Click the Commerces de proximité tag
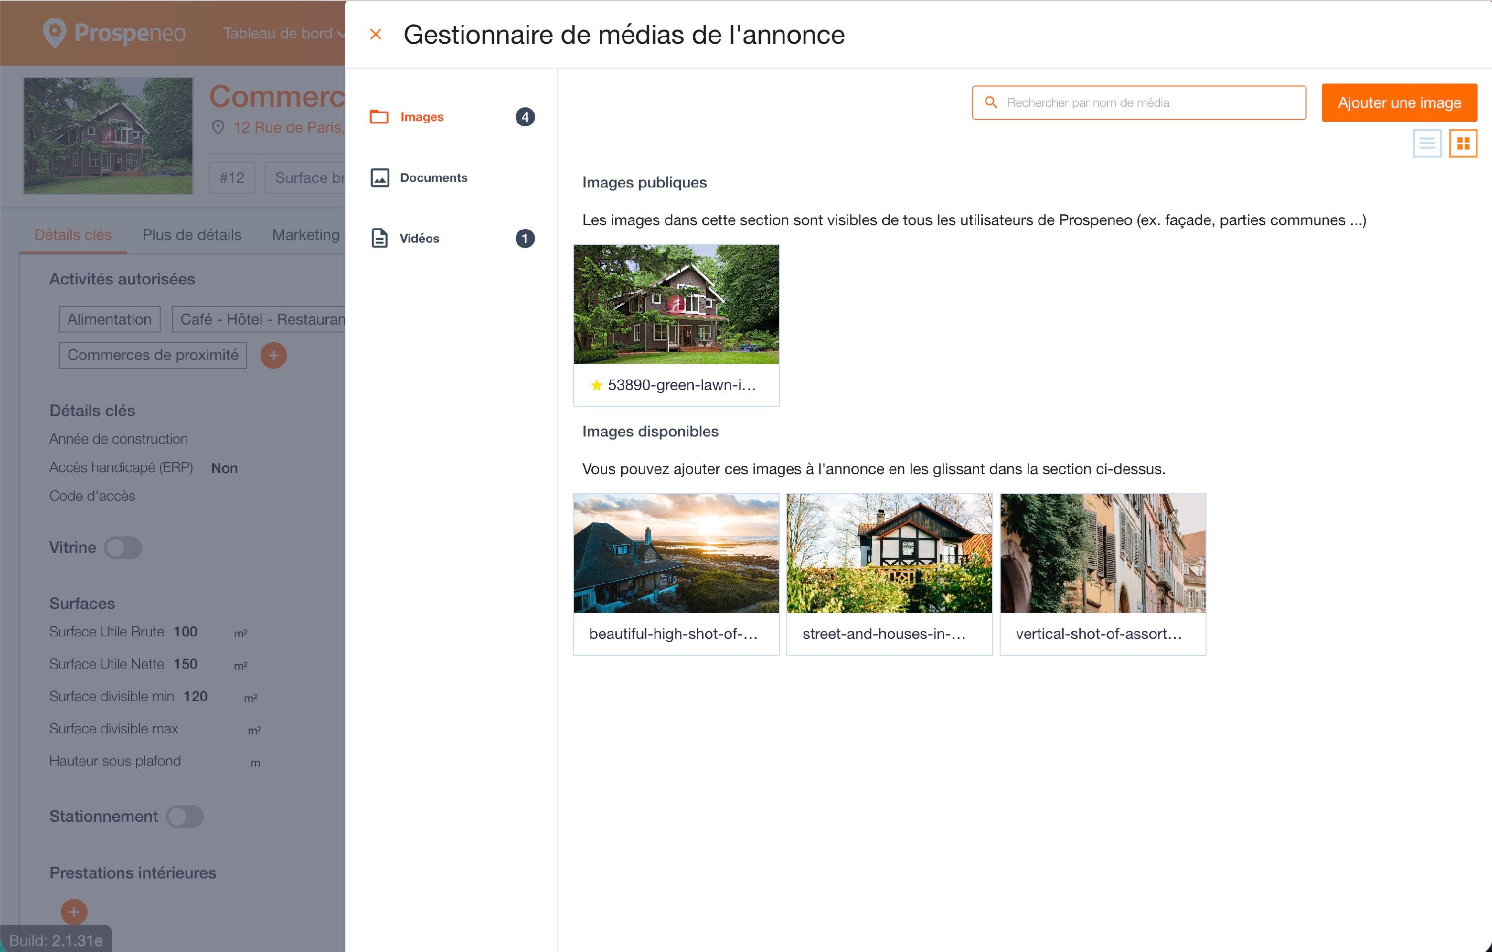1492x952 pixels. coord(153,355)
